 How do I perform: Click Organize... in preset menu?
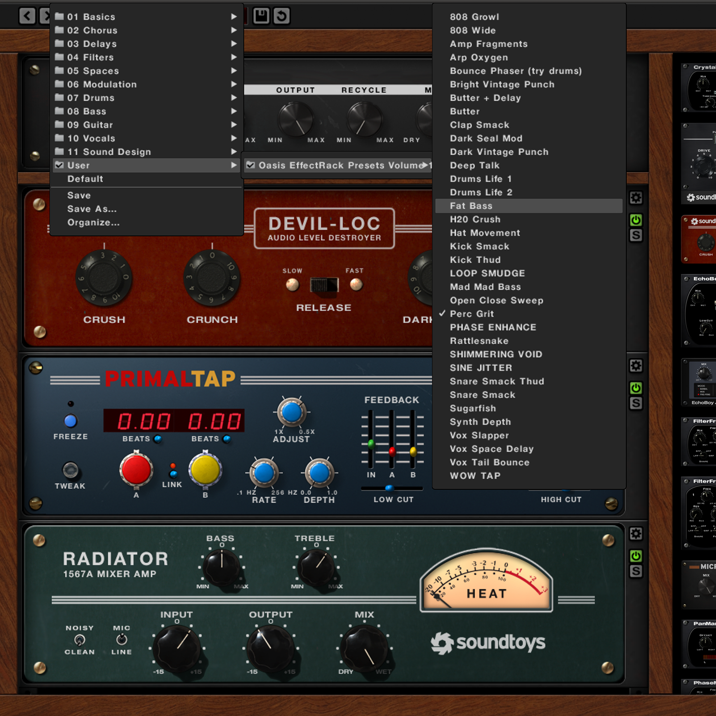pyautogui.click(x=94, y=222)
